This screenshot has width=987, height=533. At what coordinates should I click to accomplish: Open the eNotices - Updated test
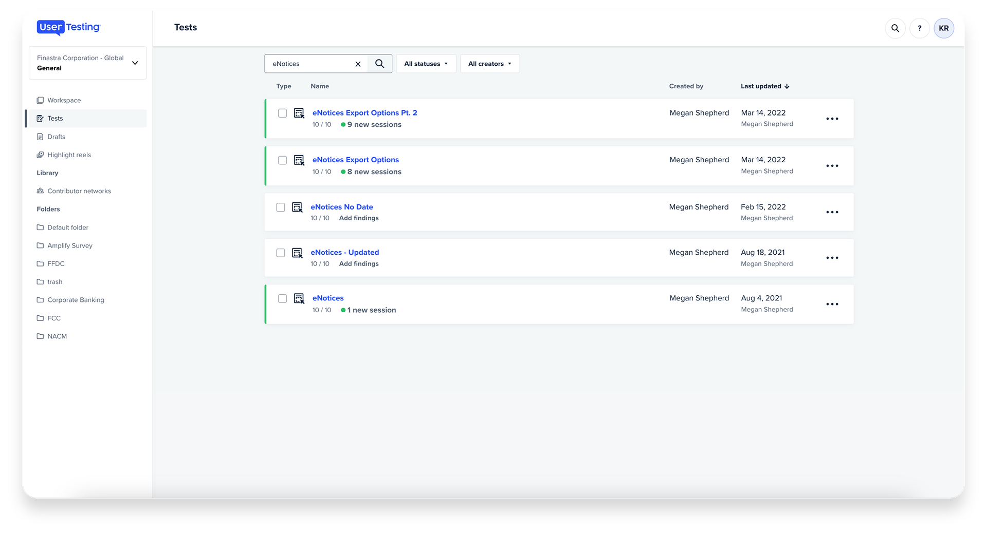[344, 252]
